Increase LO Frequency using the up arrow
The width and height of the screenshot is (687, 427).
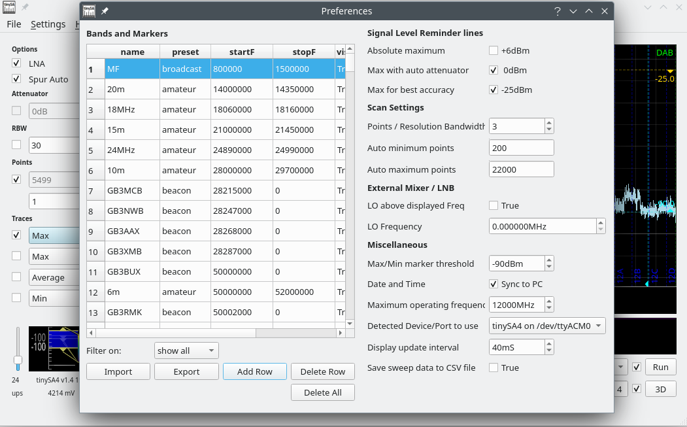(x=601, y=223)
